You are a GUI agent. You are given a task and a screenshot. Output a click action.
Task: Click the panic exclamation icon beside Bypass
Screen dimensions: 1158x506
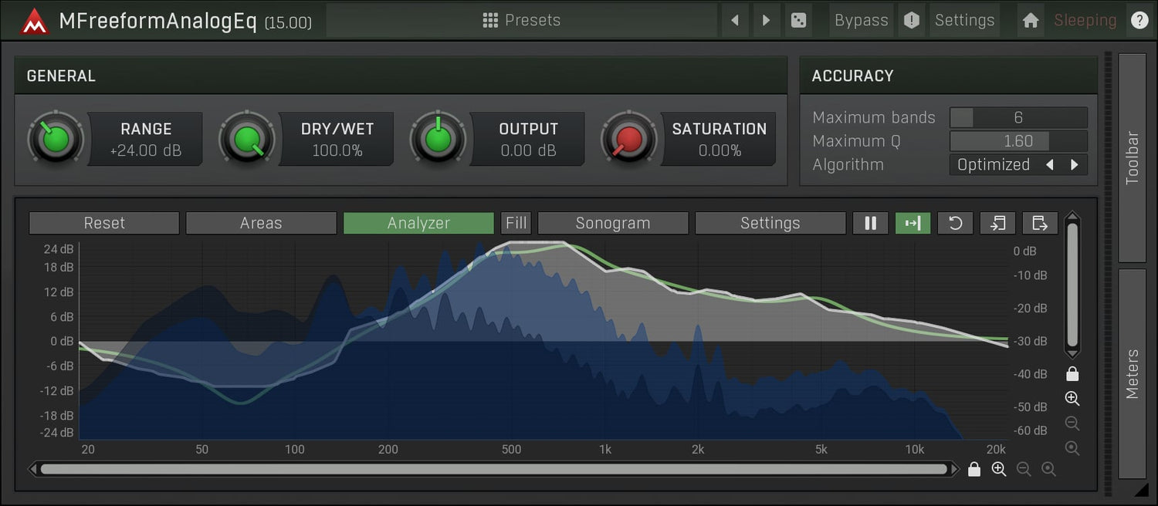point(912,20)
